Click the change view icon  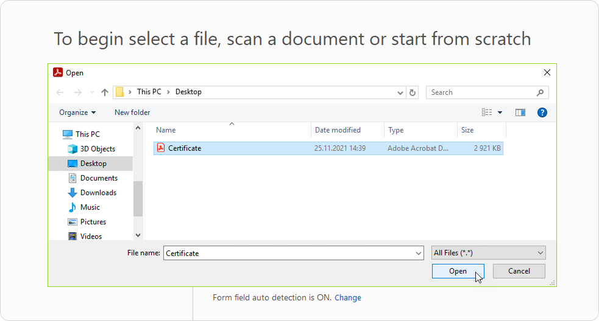click(487, 112)
